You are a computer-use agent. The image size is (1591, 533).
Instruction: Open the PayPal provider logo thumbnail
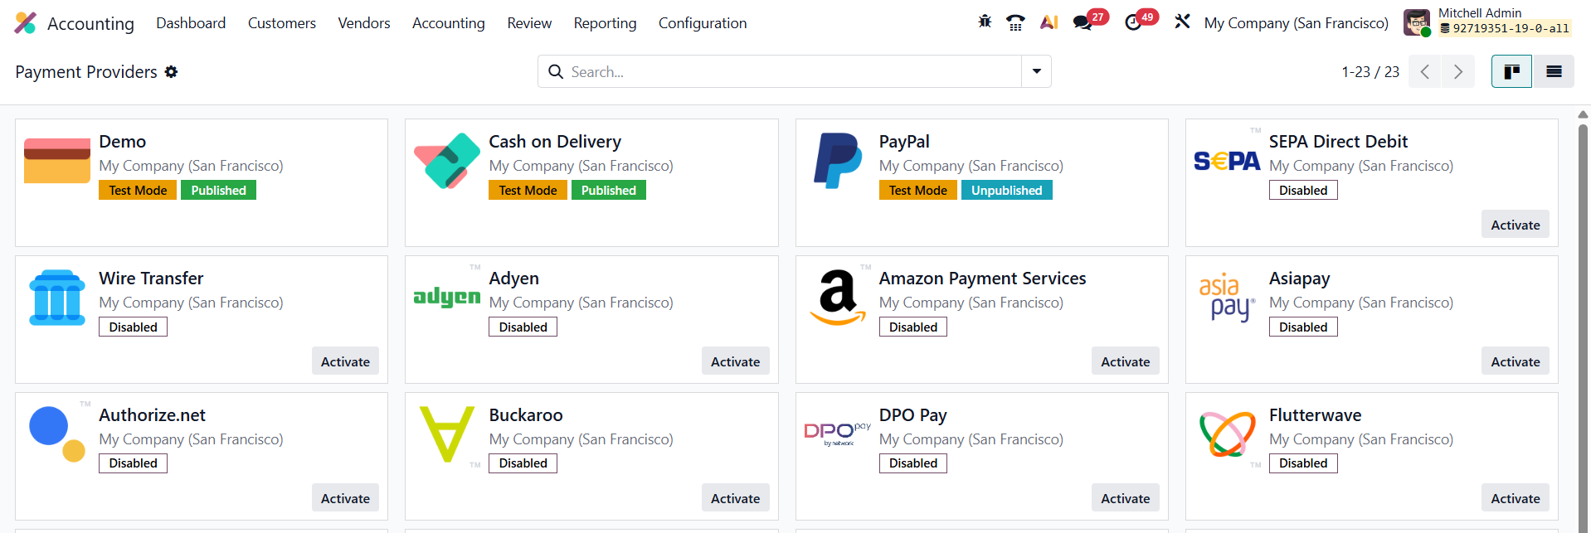tap(837, 161)
